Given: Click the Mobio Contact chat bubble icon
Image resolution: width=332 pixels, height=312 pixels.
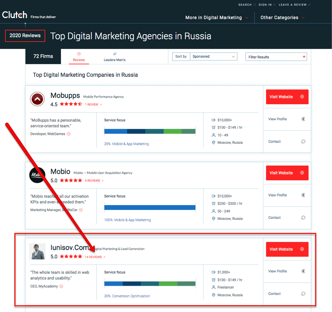Looking at the screenshot, I should pos(303,218).
